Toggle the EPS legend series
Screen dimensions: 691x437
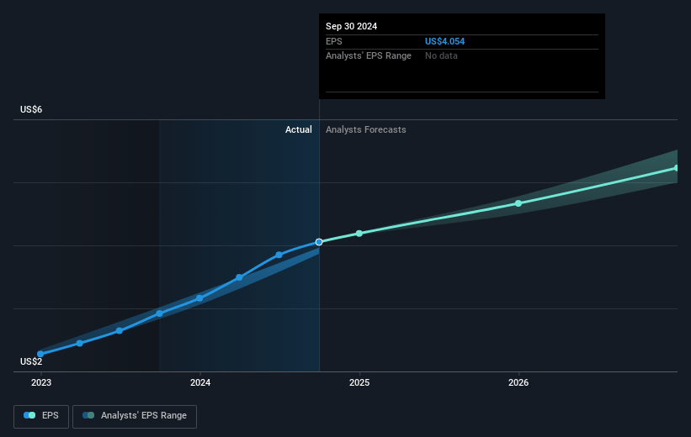pos(41,416)
